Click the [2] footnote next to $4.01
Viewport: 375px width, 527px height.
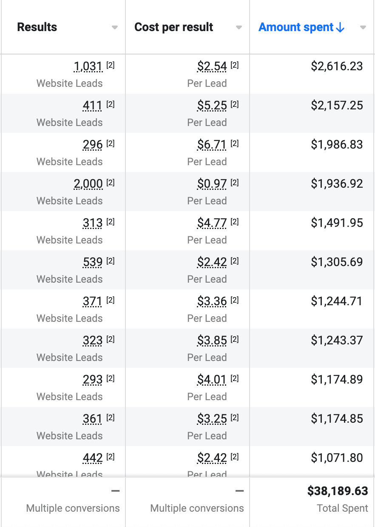[x=235, y=378]
